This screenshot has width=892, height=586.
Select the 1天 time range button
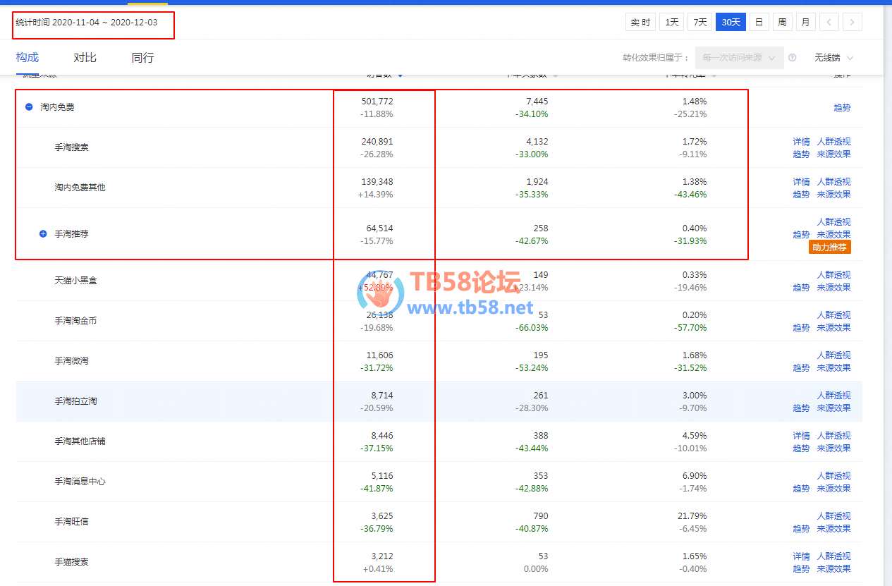[671, 23]
